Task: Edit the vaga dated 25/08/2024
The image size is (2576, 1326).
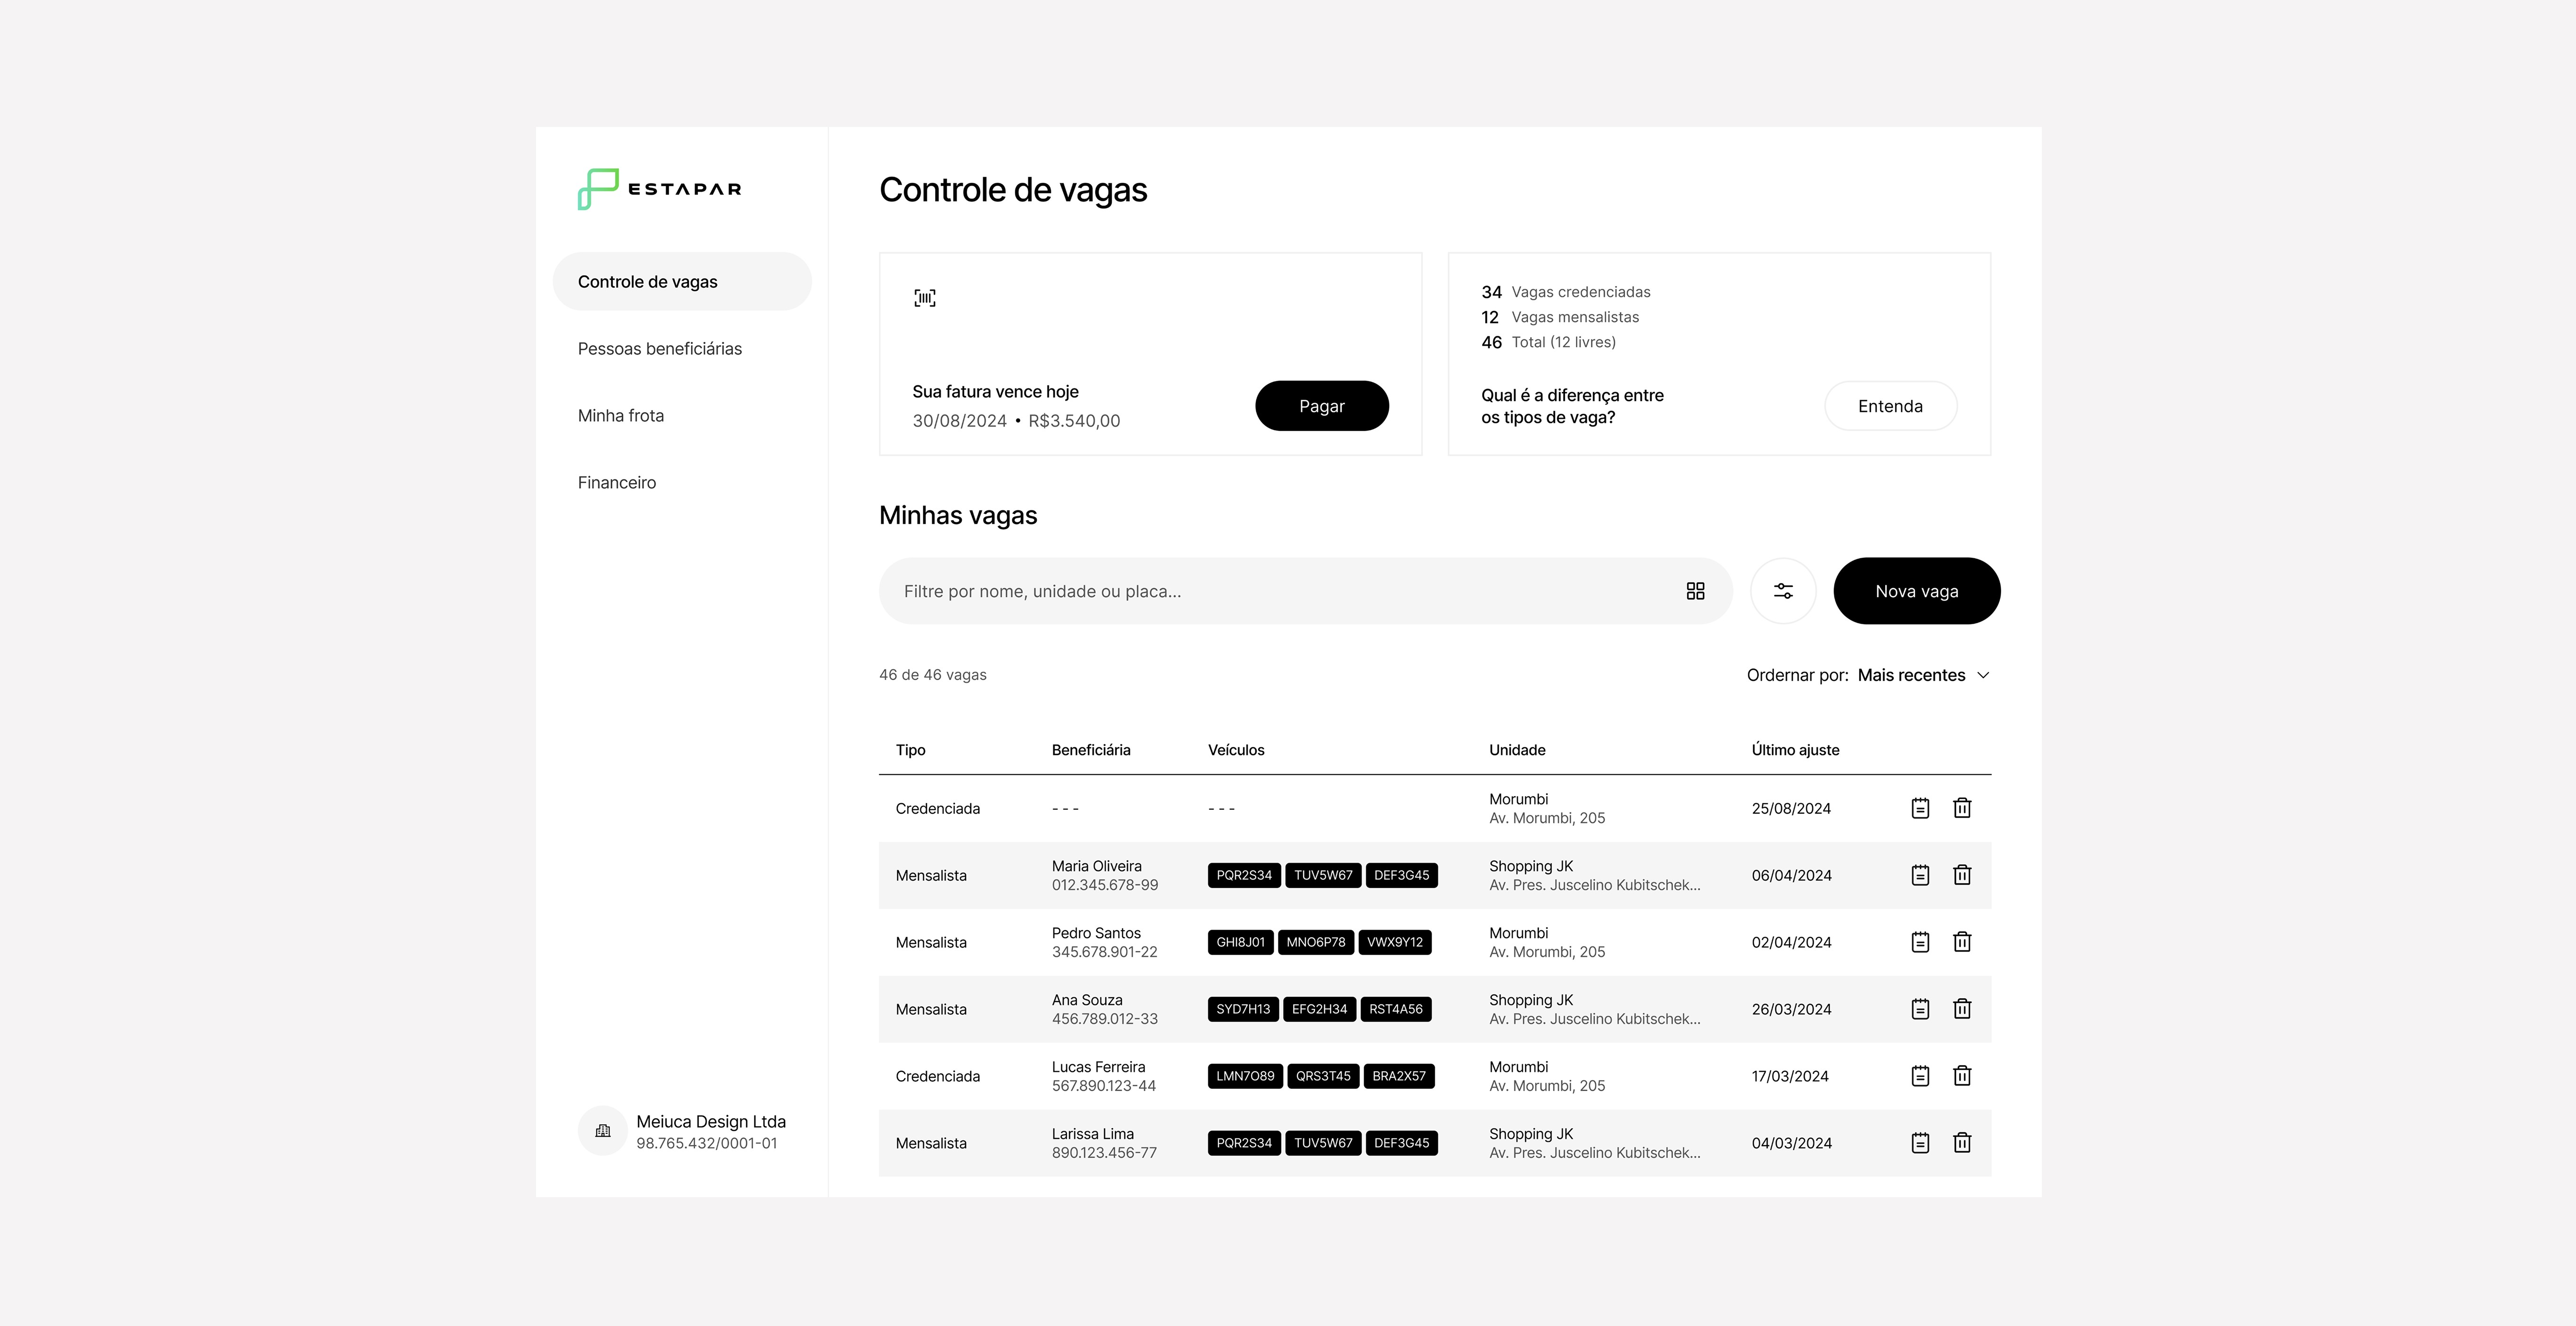Action: pyautogui.click(x=1920, y=808)
